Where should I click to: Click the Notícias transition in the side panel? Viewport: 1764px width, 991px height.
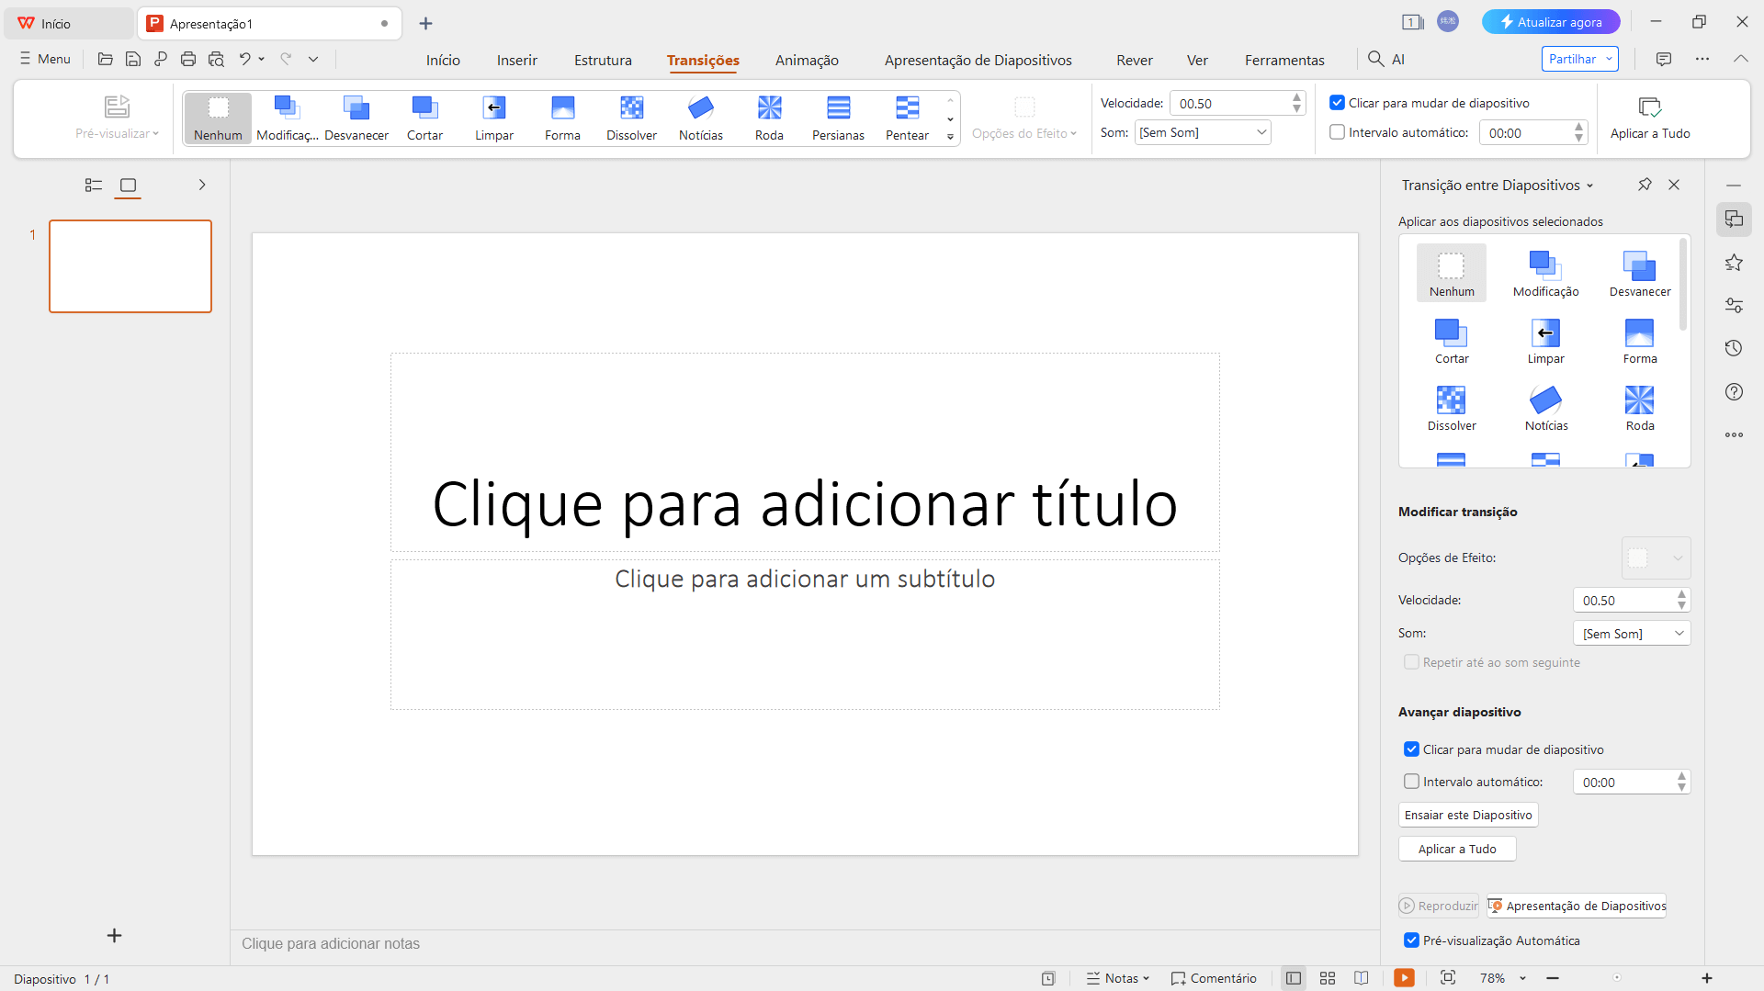pos(1546,407)
